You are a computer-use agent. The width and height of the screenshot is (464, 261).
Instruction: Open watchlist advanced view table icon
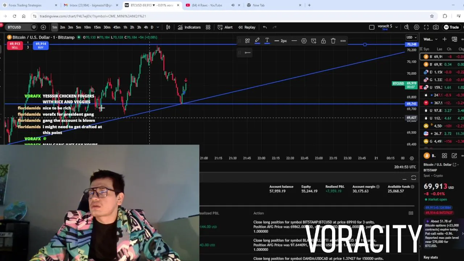[x=454, y=39]
